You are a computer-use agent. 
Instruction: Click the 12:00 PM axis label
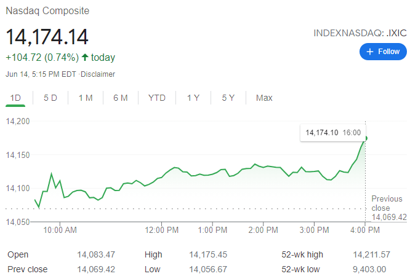pos(163,230)
